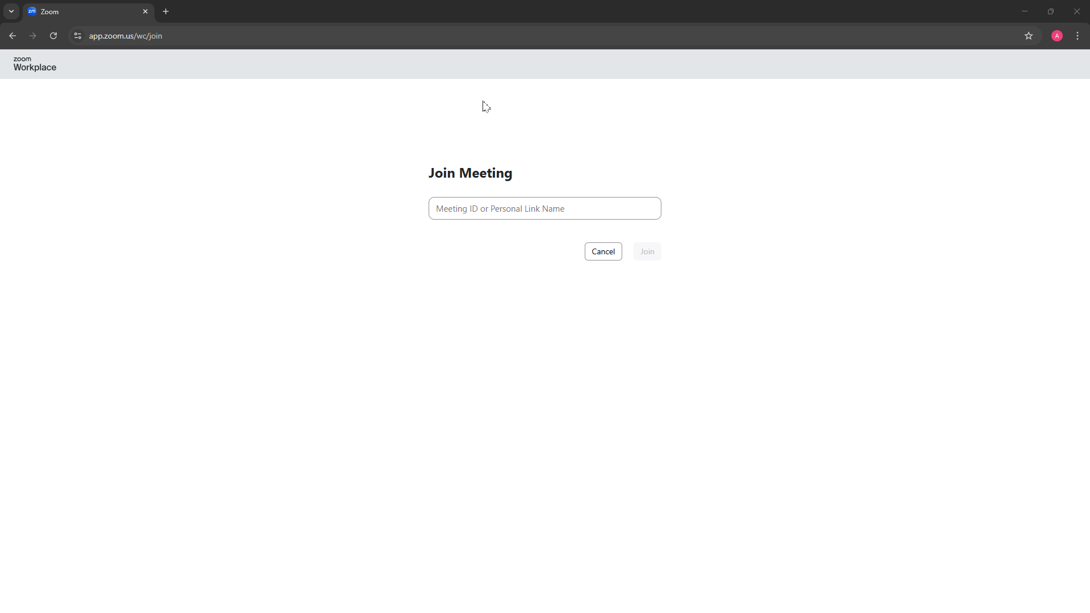
Task: Open the browser tab search dropdown
Action: click(11, 11)
